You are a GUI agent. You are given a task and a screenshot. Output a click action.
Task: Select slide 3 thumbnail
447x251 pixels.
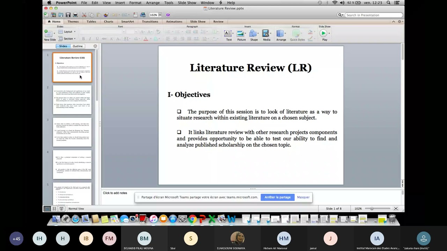click(x=72, y=132)
